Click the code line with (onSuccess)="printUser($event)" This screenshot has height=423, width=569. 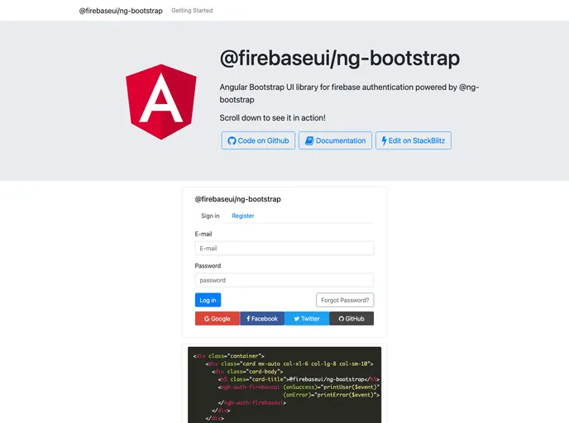coord(299,387)
